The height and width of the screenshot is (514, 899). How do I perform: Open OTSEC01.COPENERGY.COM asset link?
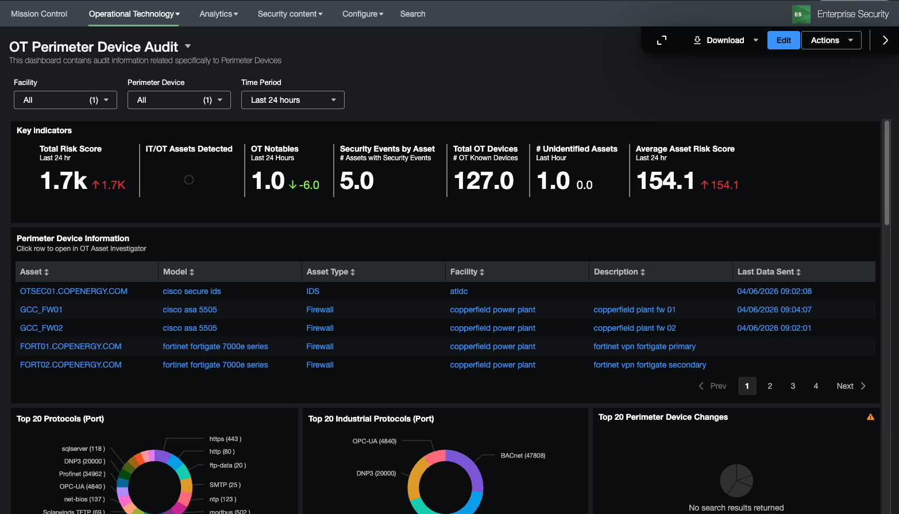(74, 291)
